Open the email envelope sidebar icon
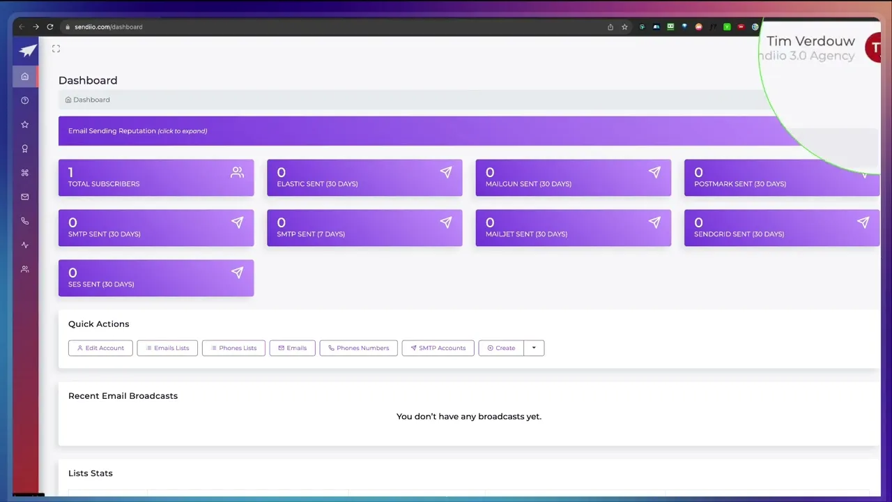 coord(25,197)
